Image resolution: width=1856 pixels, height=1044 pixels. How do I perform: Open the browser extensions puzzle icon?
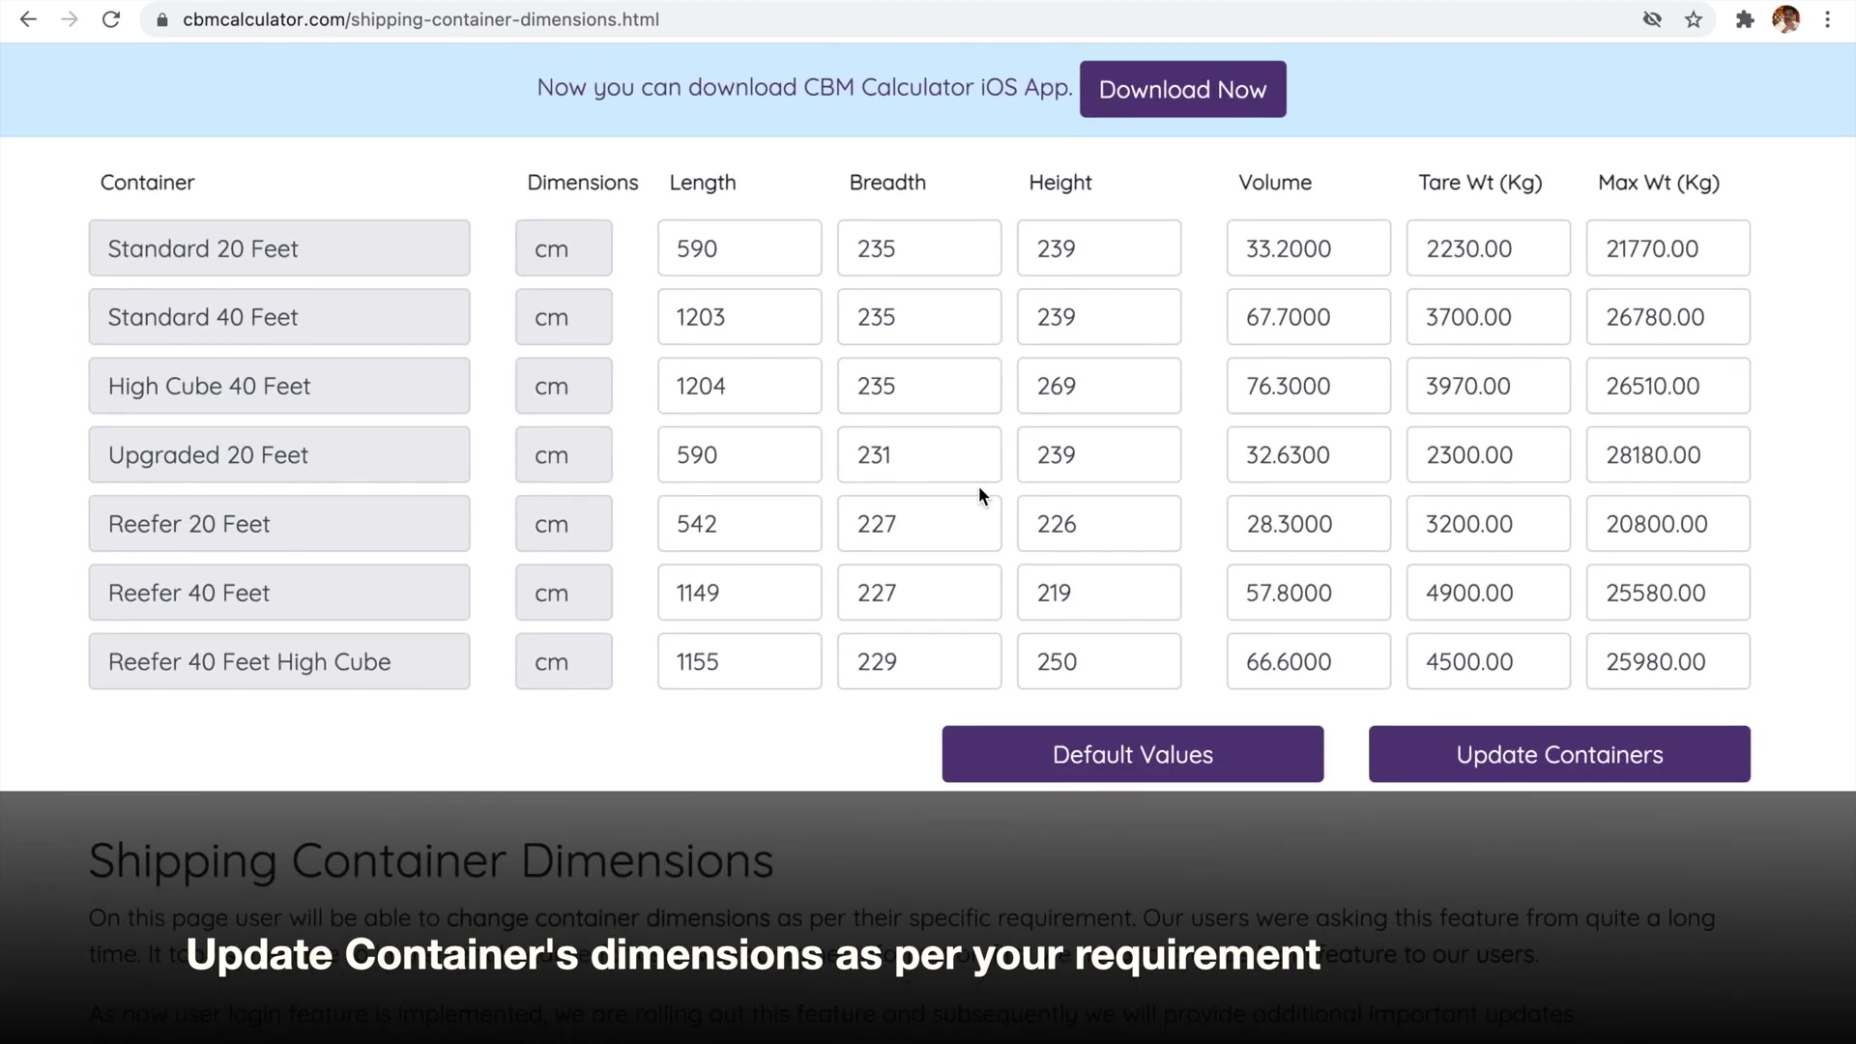click(1745, 19)
